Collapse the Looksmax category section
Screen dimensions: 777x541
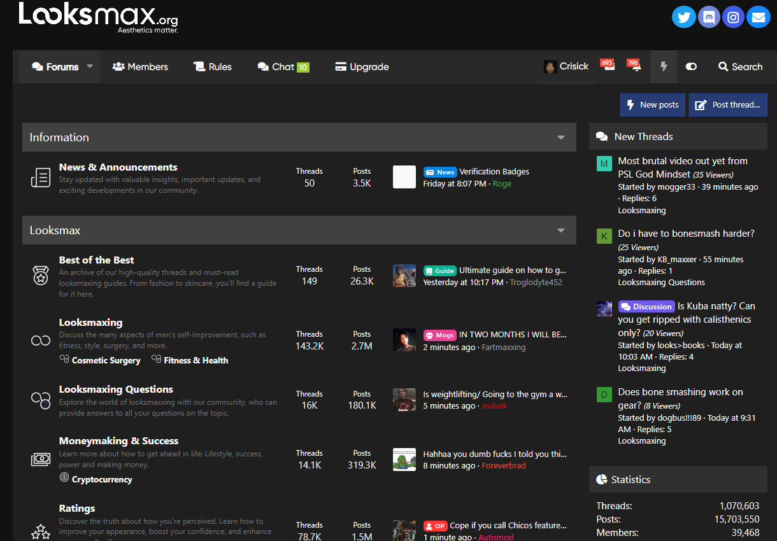tap(561, 230)
